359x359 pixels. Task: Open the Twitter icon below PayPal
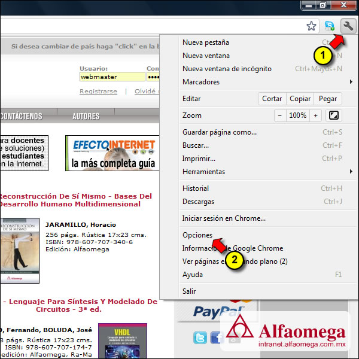pyautogui.click(x=200, y=337)
